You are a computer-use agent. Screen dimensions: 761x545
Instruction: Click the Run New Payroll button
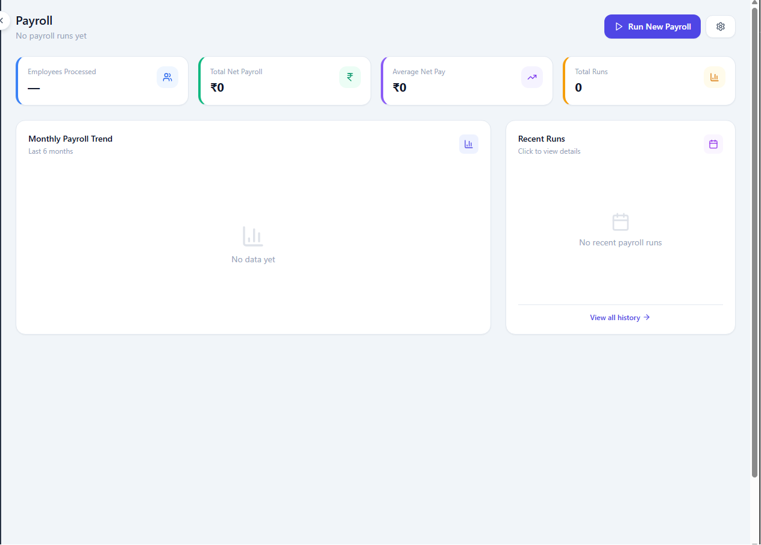652,27
